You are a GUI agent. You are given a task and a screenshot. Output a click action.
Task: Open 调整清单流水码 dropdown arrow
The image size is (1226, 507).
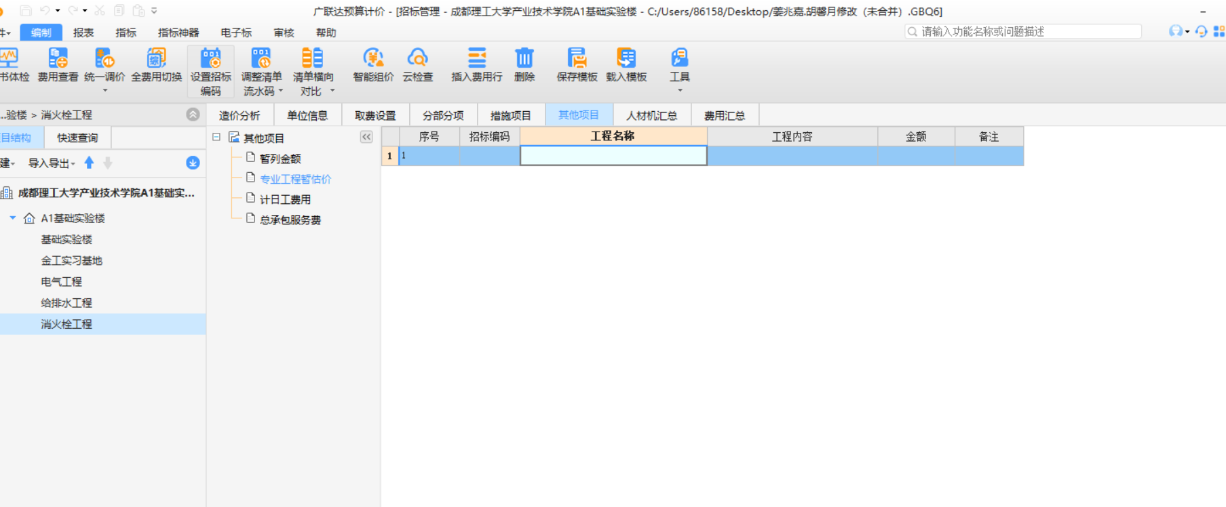click(x=280, y=91)
